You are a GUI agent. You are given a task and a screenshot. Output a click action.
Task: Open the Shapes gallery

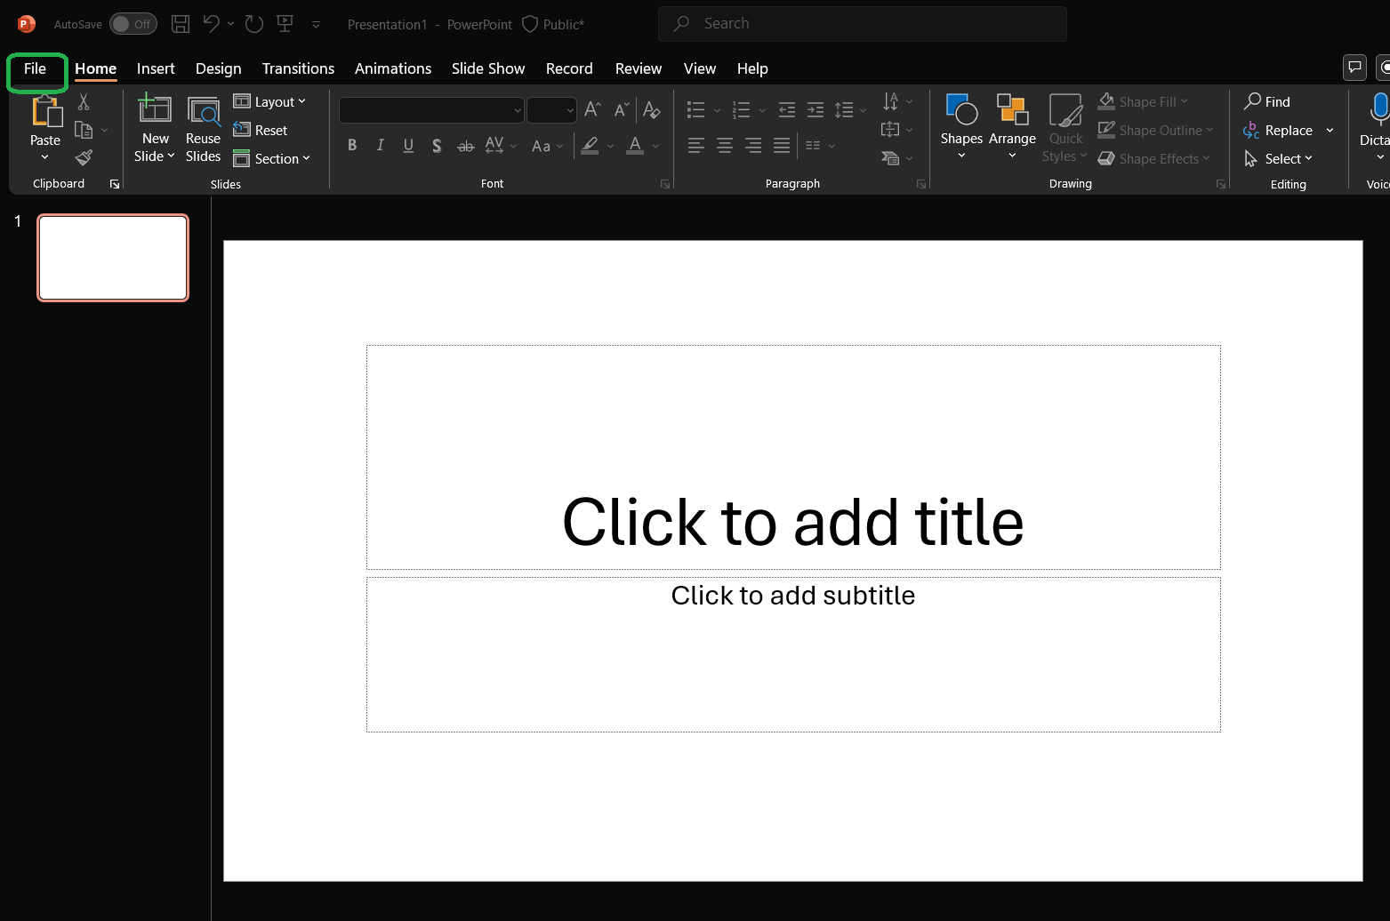tap(961, 127)
